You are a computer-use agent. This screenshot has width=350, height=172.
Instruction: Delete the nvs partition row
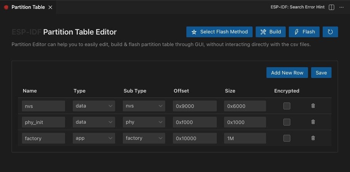pos(313,106)
